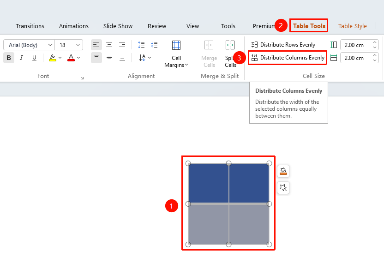Align text left
Image resolution: width=384 pixels, height=263 pixels.
[x=96, y=45]
